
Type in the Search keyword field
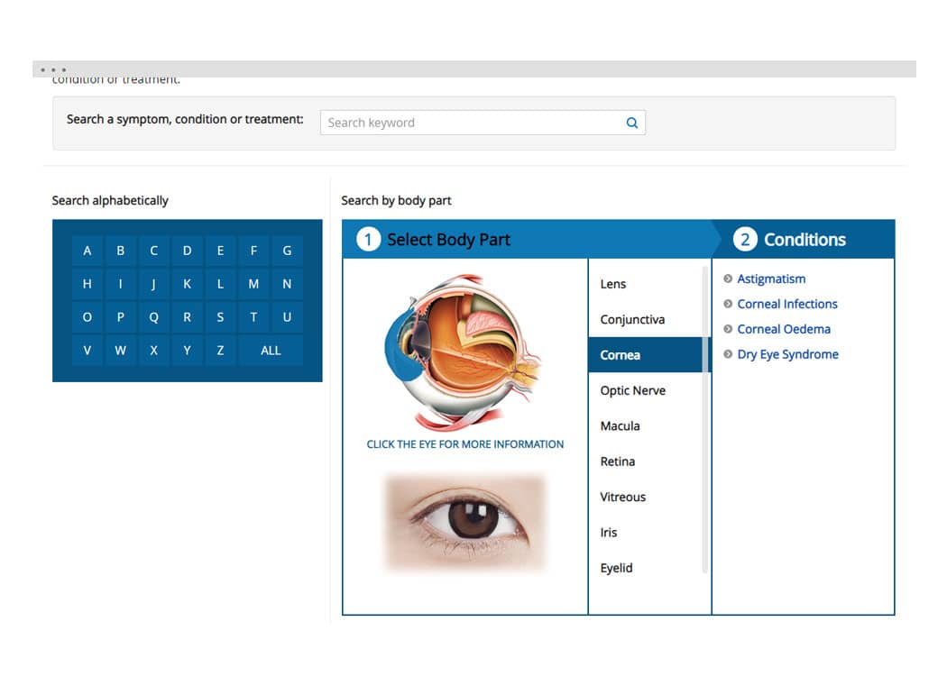tap(473, 123)
